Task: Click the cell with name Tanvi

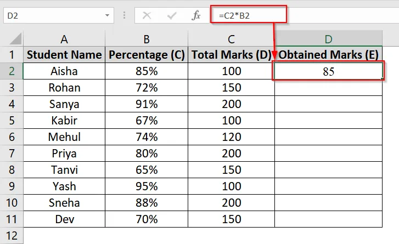Action: pyautogui.click(x=64, y=170)
